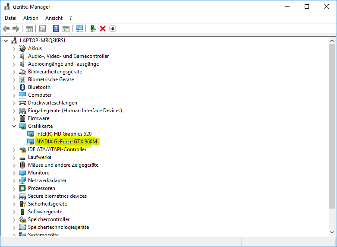Viewport: 337px width, 247px height.
Task: Open the Aktion menu
Action: click(31, 18)
